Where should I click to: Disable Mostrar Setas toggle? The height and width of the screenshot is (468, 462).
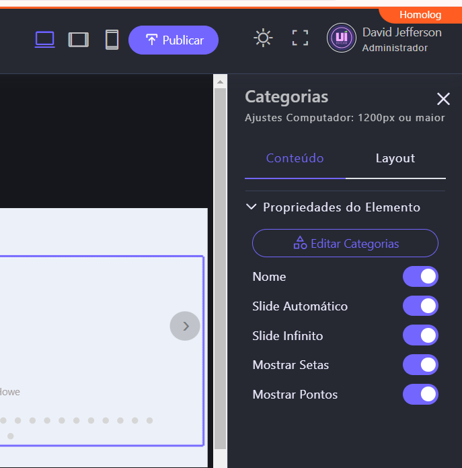420,365
